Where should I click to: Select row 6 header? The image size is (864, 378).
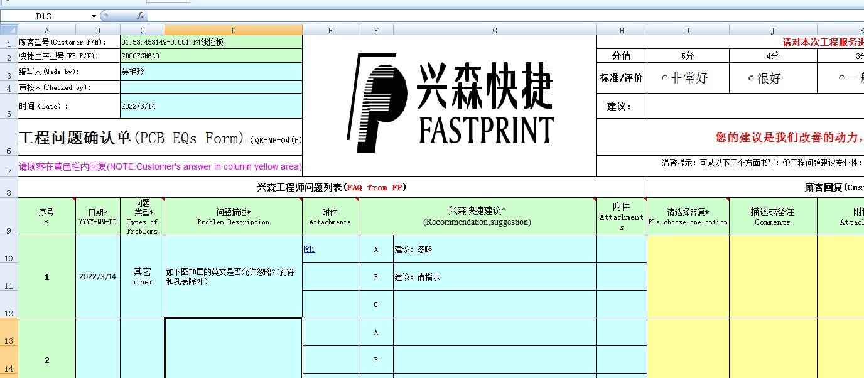pos(9,137)
